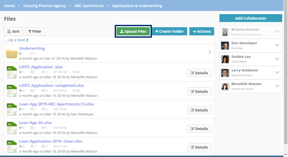This screenshot has width=288, height=157.
Task: Click the comment bubble icon on LIHTC Application .xlsx
Action: tap(21, 72)
